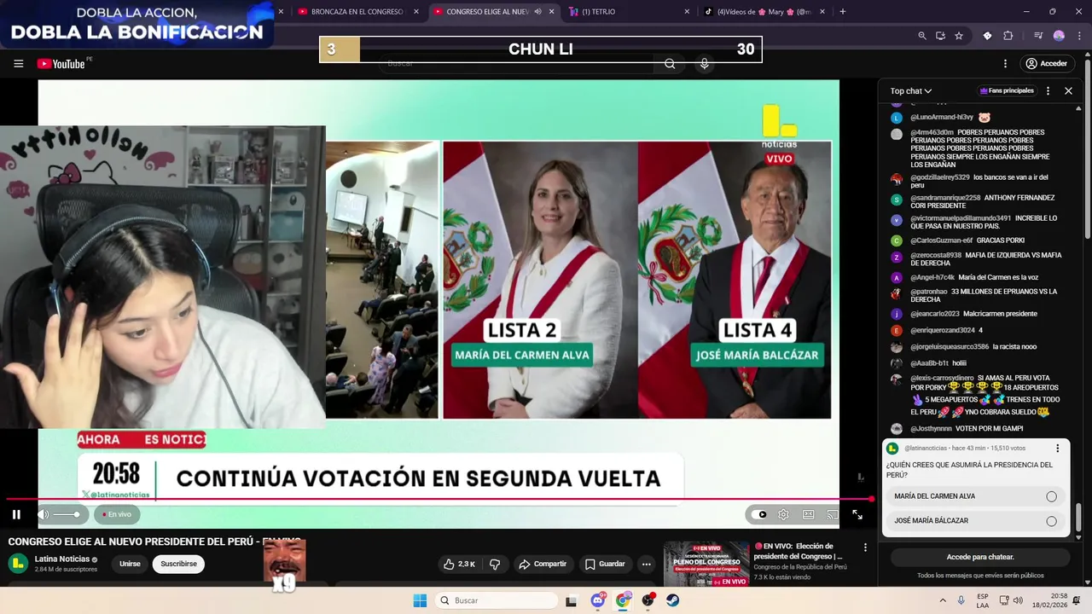
Task: Open the media control music-note icon
Action: pyautogui.click(x=1038, y=36)
